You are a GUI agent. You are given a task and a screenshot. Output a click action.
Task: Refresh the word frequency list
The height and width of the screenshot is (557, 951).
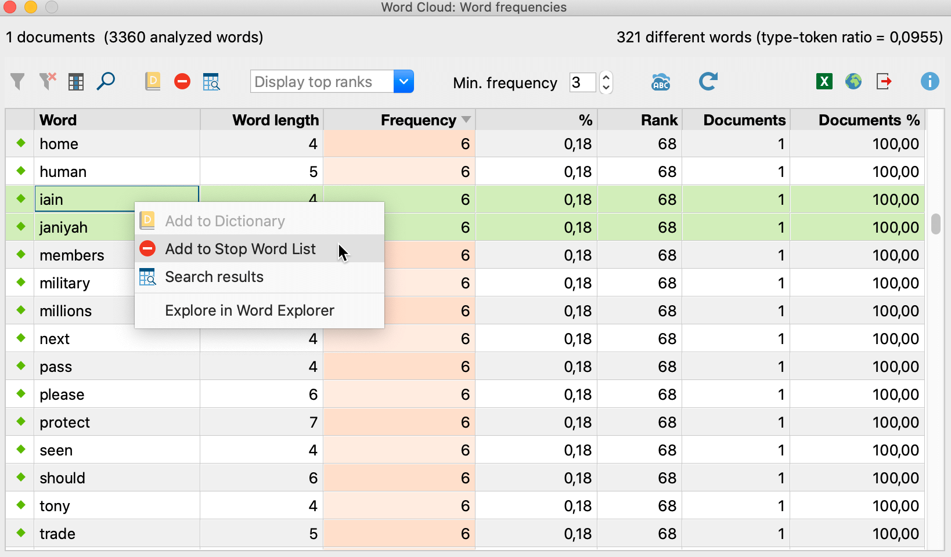tap(708, 81)
